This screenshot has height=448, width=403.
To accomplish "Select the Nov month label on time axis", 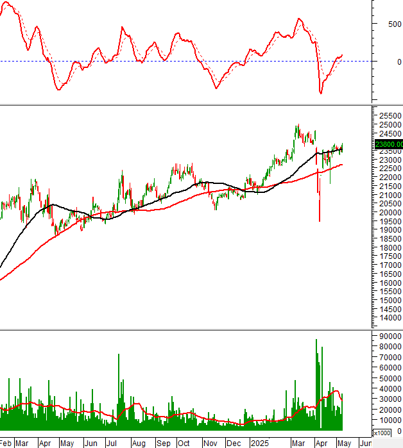I will [x=210, y=444].
